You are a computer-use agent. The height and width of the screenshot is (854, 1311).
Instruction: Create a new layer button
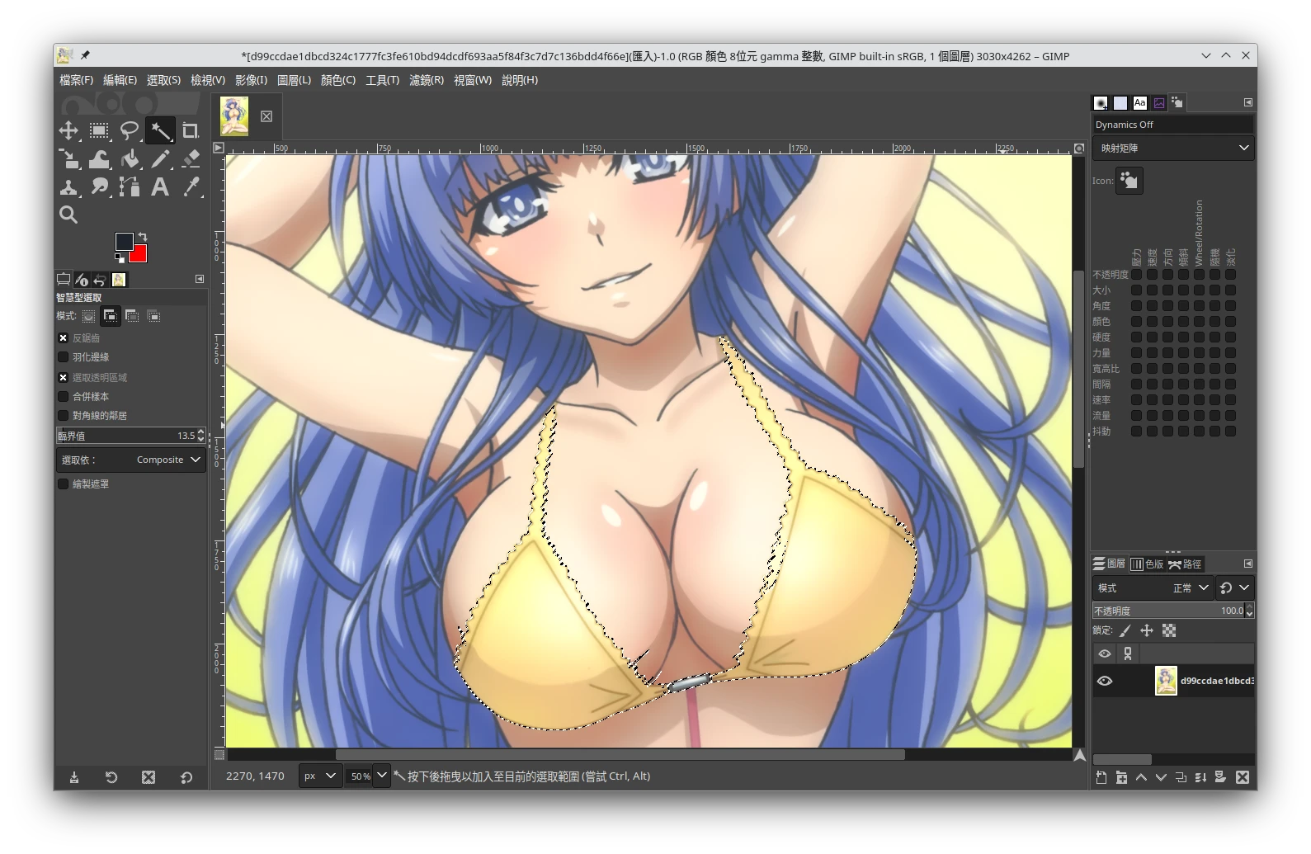coord(1101,777)
